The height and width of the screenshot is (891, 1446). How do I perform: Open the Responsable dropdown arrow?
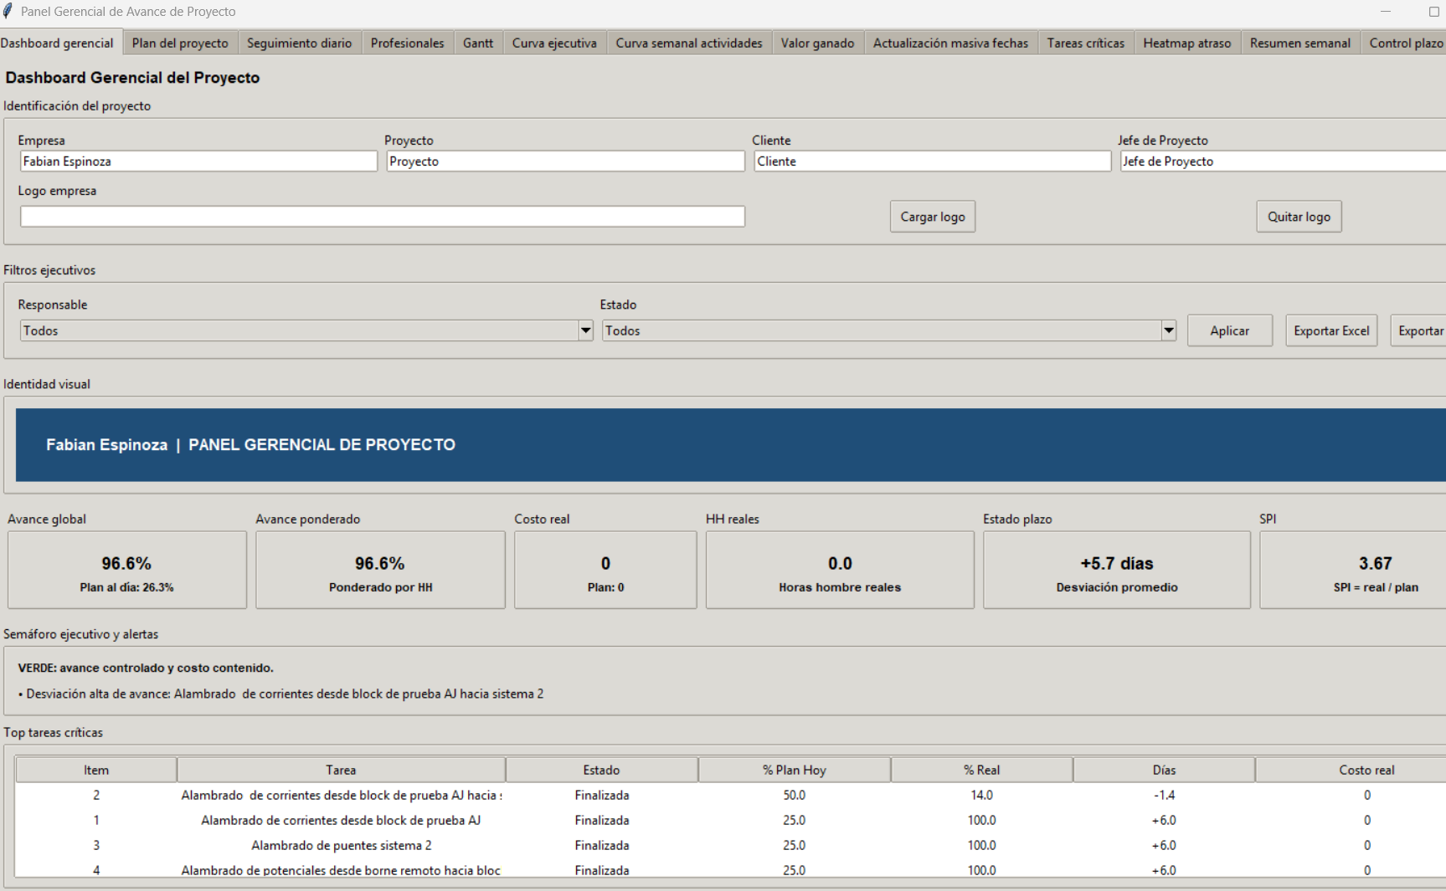click(585, 330)
